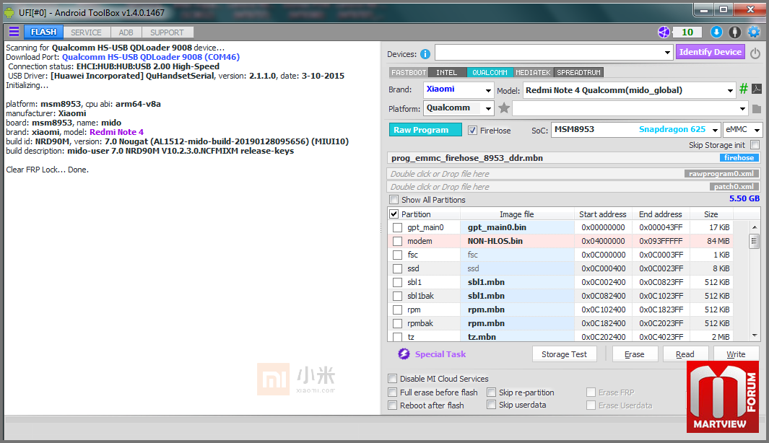Click the Android robot title icon
The height and width of the screenshot is (443, 769).
[x=9, y=12]
